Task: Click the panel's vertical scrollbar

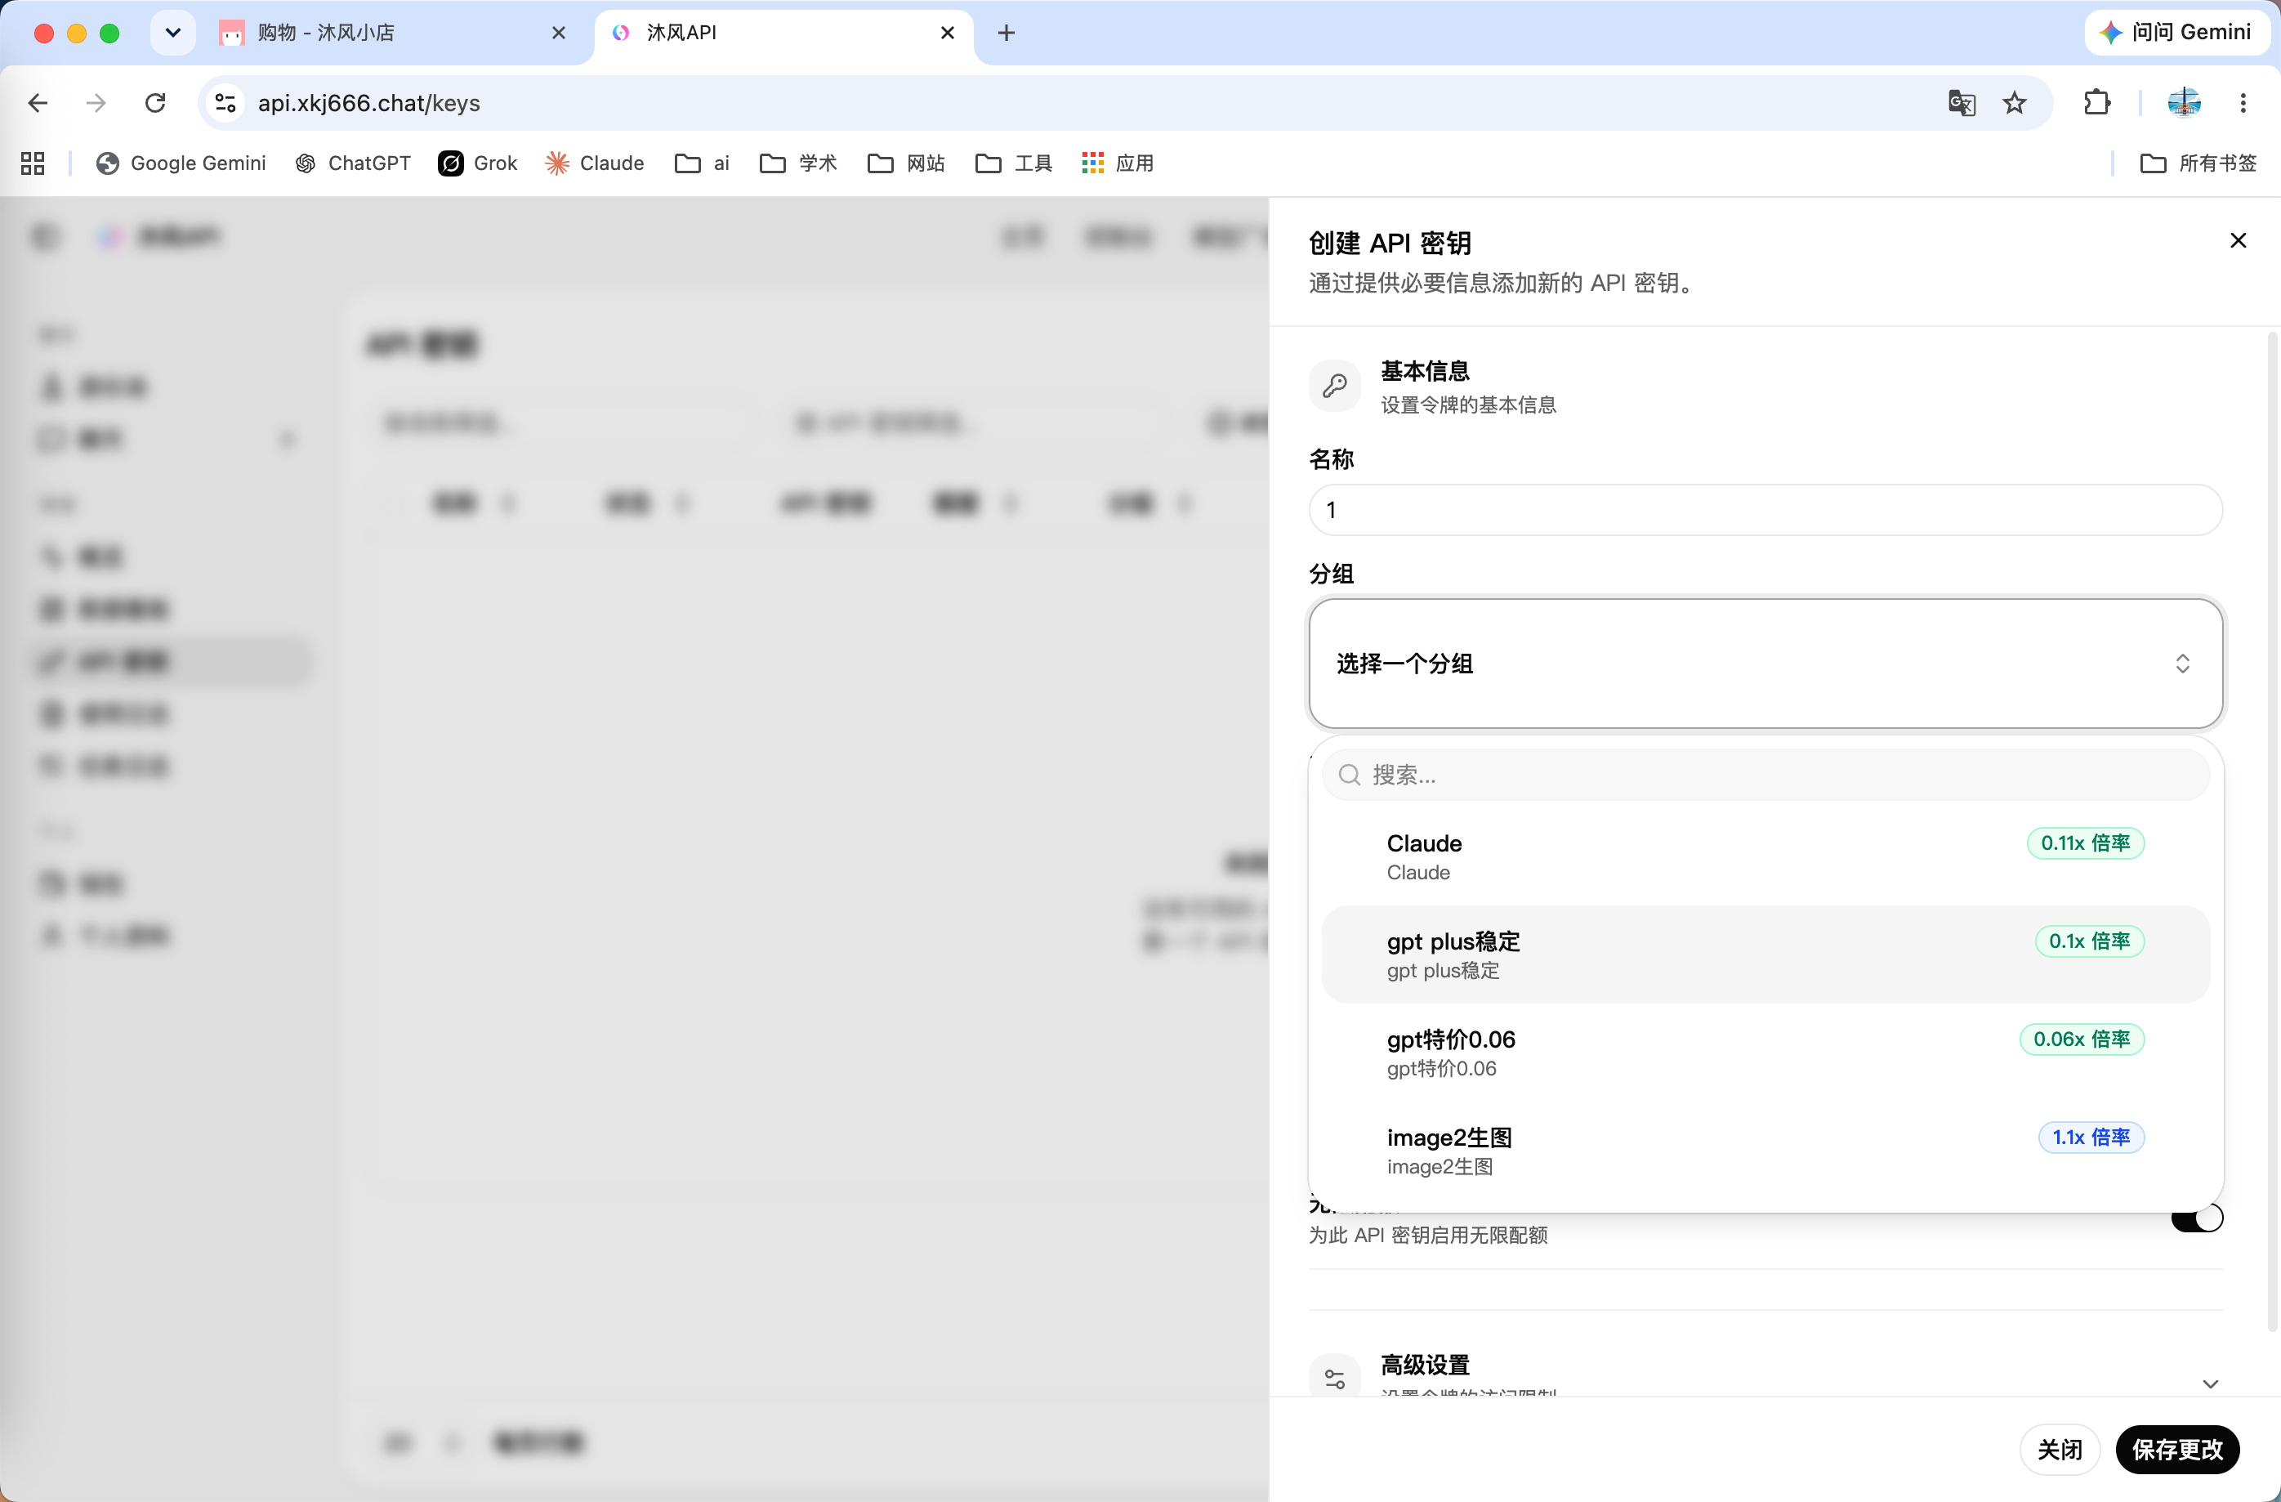Action: 2272,832
